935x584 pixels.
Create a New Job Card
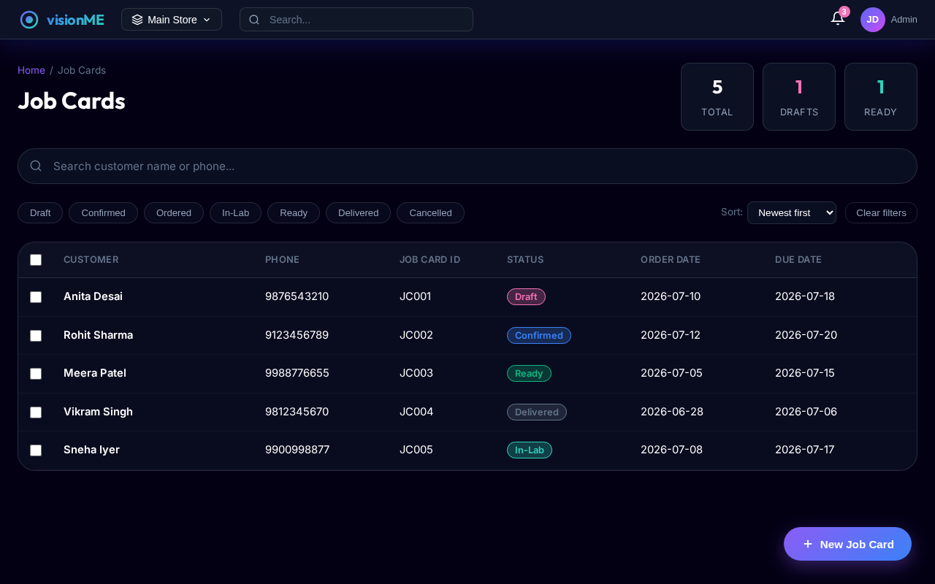(847, 544)
